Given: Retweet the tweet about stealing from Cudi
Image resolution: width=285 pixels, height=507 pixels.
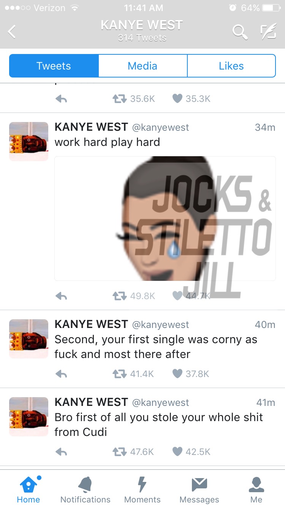Looking at the screenshot, I should [x=119, y=452].
